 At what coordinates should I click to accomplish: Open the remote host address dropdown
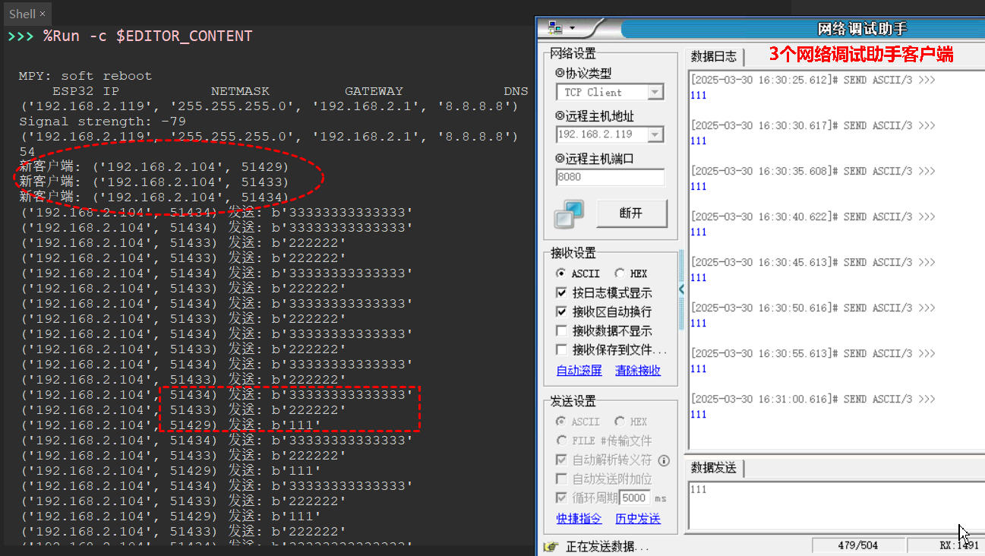click(655, 134)
